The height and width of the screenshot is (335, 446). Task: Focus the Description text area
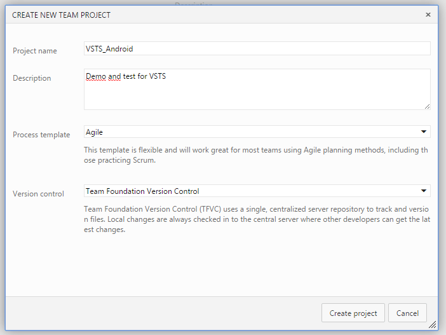257,92
